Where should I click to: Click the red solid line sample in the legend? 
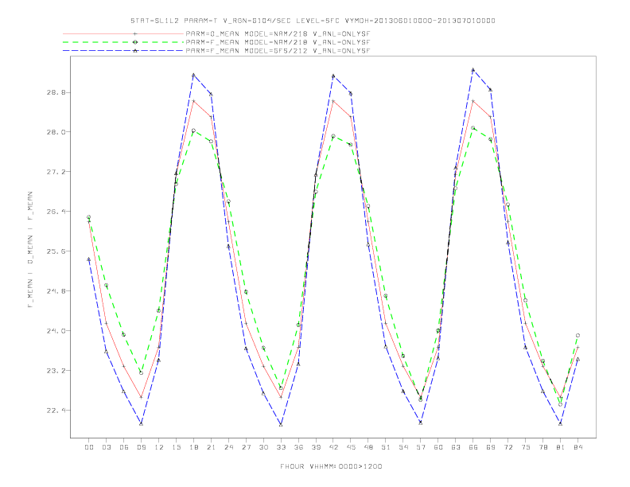pos(123,33)
